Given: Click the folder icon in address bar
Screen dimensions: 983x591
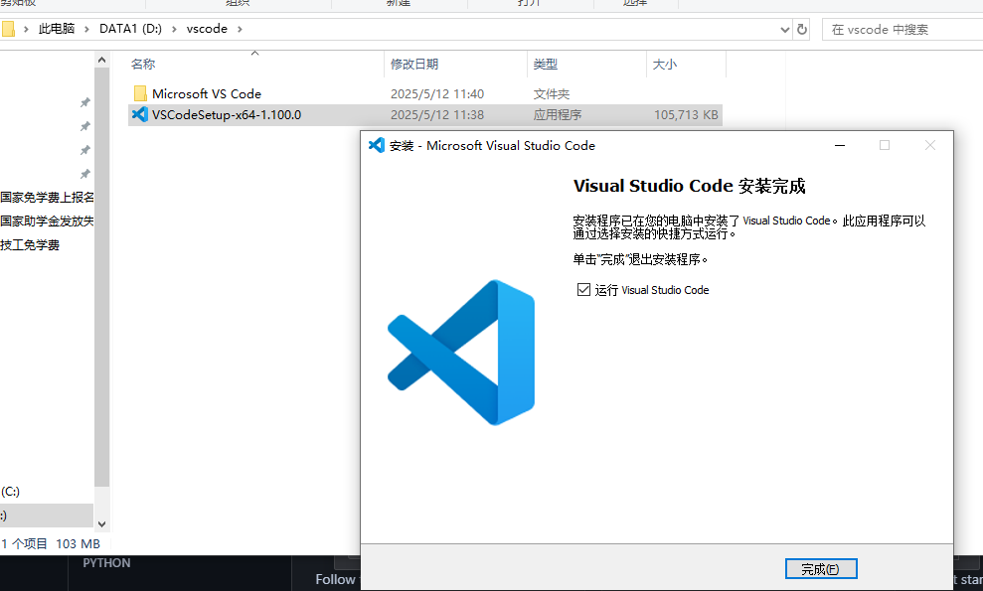Looking at the screenshot, I should tap(8, 29).
